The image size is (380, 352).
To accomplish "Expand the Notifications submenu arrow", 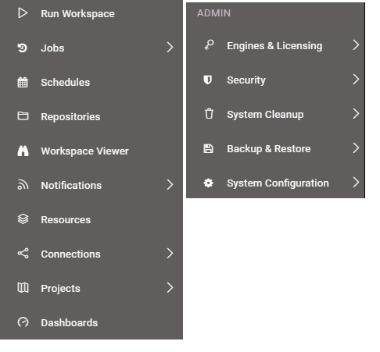I will [170, 185].
